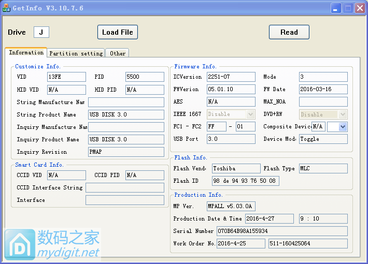This screenshot has width=368, height=264.
Task: Select the HID VID field
Action: pyautogui.click(x=67, y=90)
